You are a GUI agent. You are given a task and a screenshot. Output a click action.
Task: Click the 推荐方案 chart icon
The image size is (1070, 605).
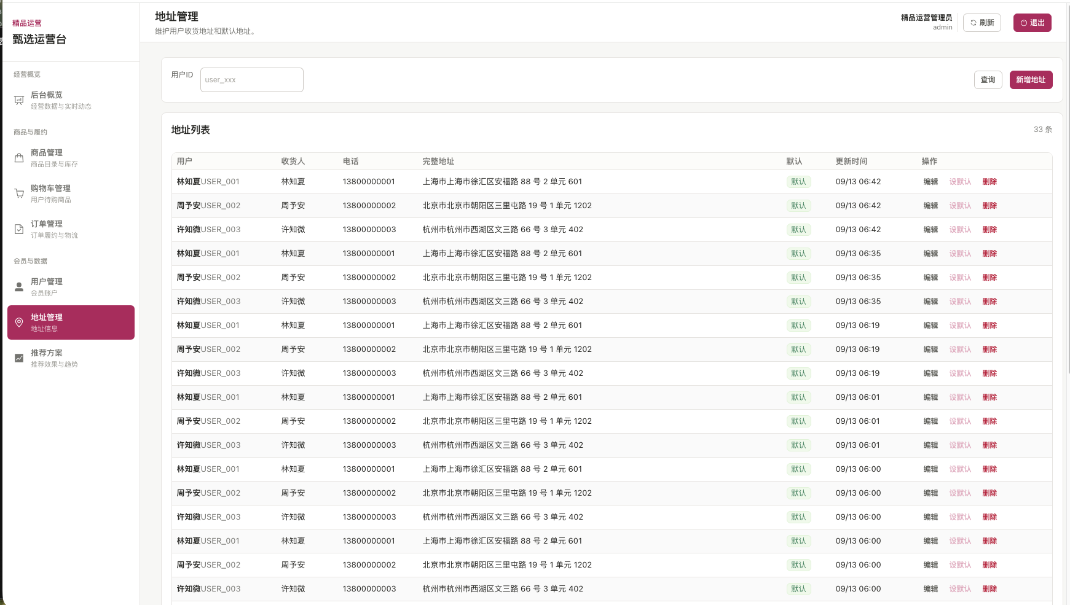coord(19,358)
